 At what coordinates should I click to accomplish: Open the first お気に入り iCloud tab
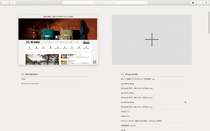(125, 112)
